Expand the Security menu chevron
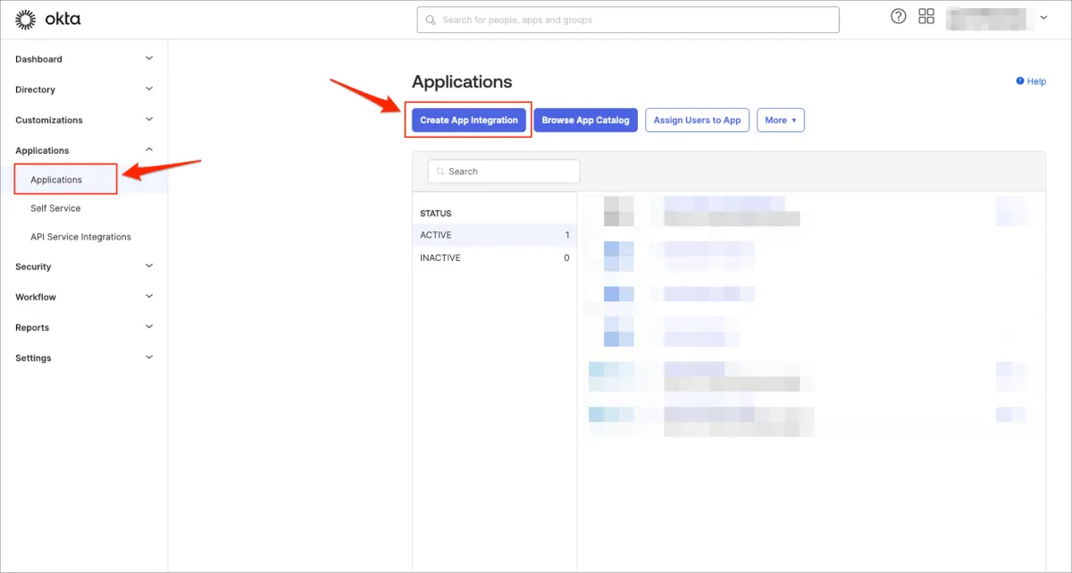 (149, 266)
